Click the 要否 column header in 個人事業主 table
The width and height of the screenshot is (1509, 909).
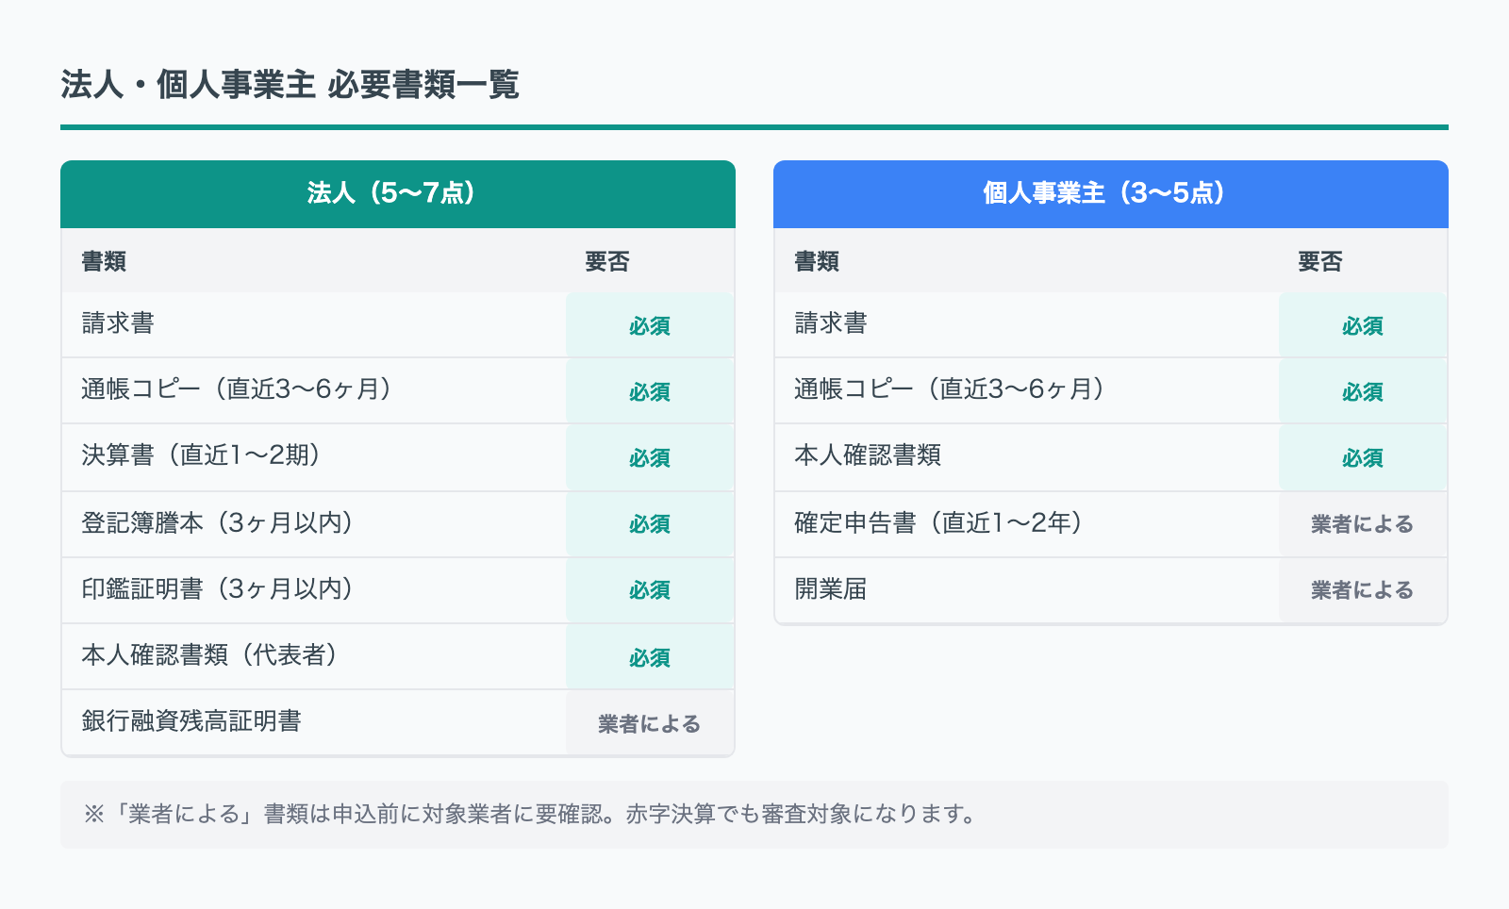pos(1318,261)
